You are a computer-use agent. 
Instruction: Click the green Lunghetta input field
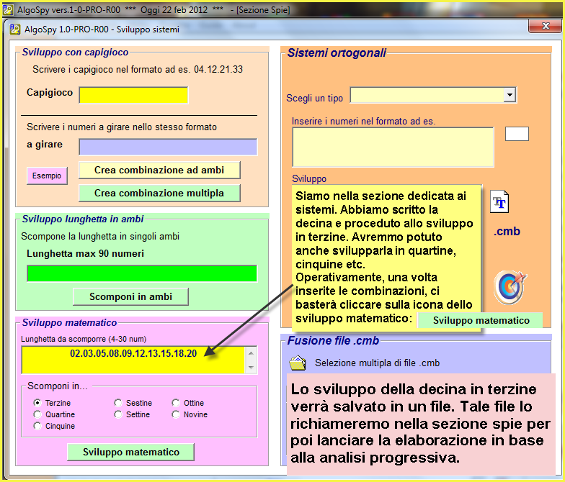point(142,273)
